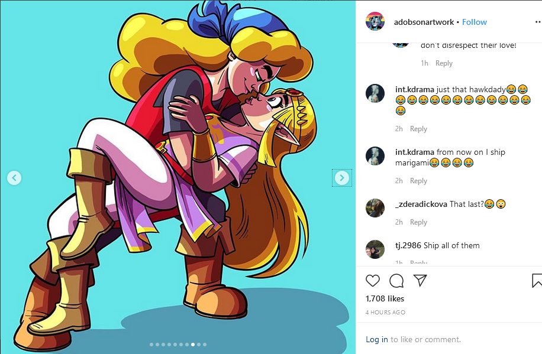This screenshot has height=354, width=542.
Task: Open the comment speech bubble icon
Action: 396,281
